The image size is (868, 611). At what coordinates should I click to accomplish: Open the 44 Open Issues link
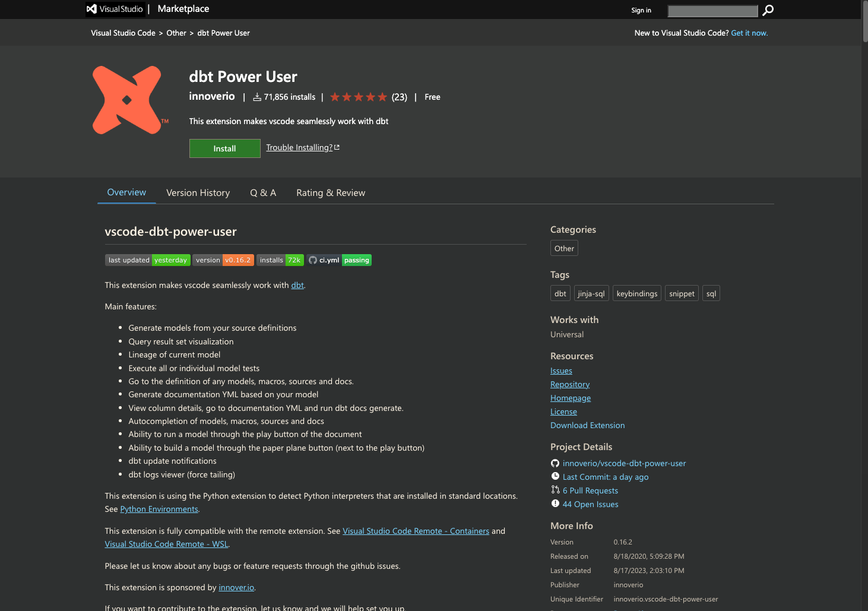(x=590, y=504)
